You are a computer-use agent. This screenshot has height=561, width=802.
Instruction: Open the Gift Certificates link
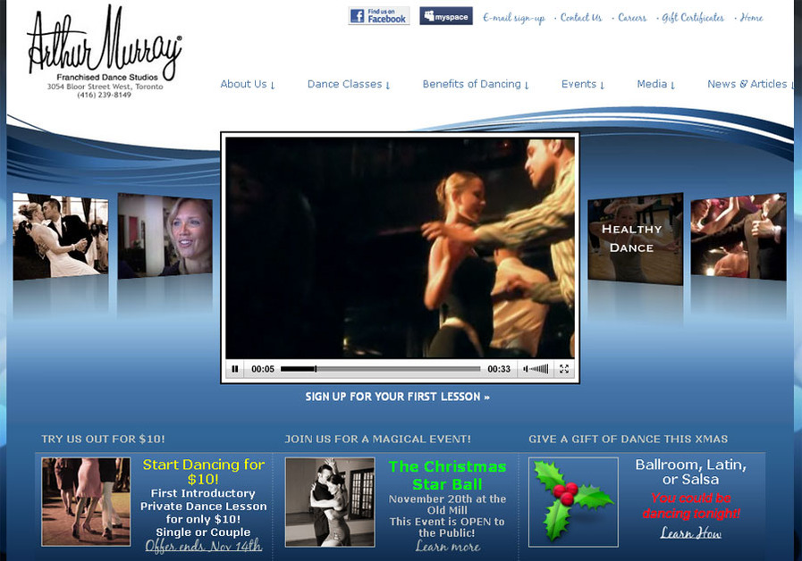click(693, 18)
